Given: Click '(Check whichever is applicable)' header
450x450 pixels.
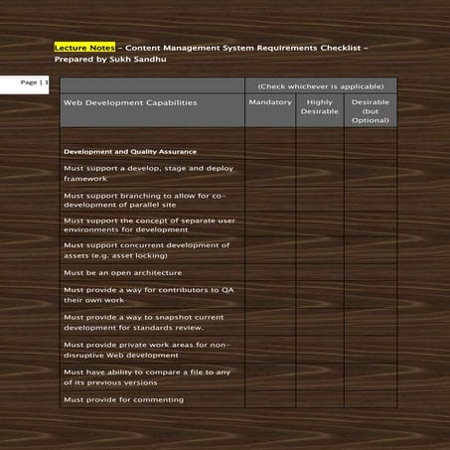Looking at the screenshot, I should (x=321, y=86).
